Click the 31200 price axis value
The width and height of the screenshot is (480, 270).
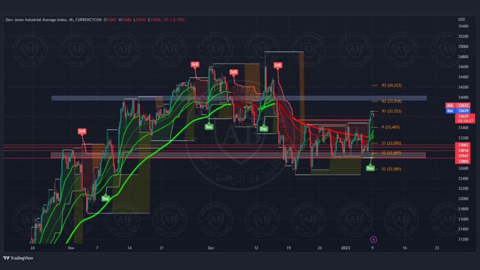click(x=463, y=239)
